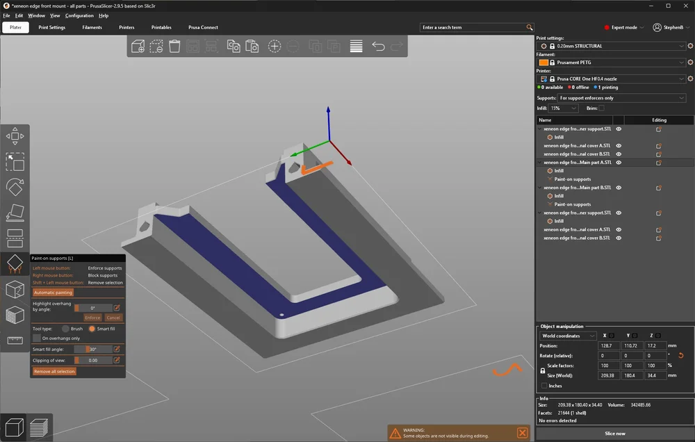
Task: Open the World coordinates dropdown
Action: pyautogui.click(x=568, y=336)
